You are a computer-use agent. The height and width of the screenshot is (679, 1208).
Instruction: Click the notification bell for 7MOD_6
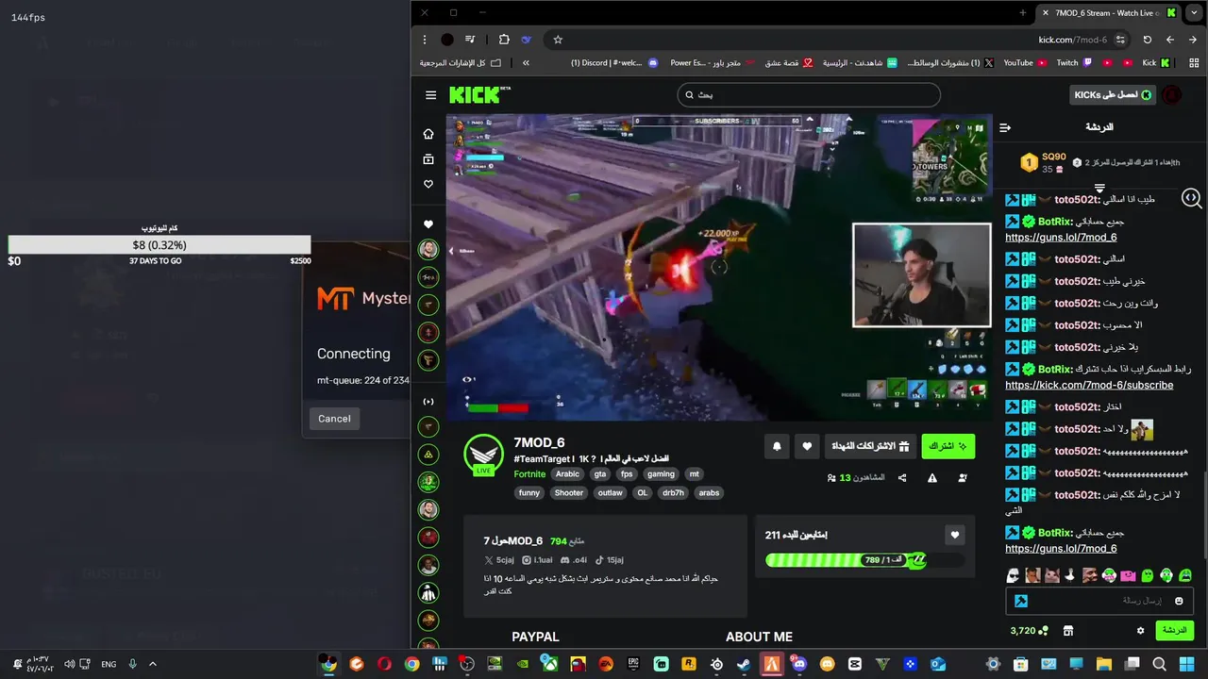tap(778, 446)
